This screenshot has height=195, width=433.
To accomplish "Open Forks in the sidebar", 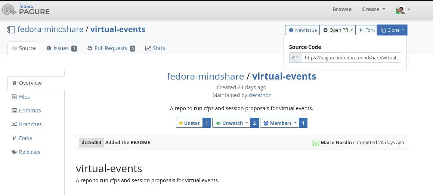I will click(25, 138).
